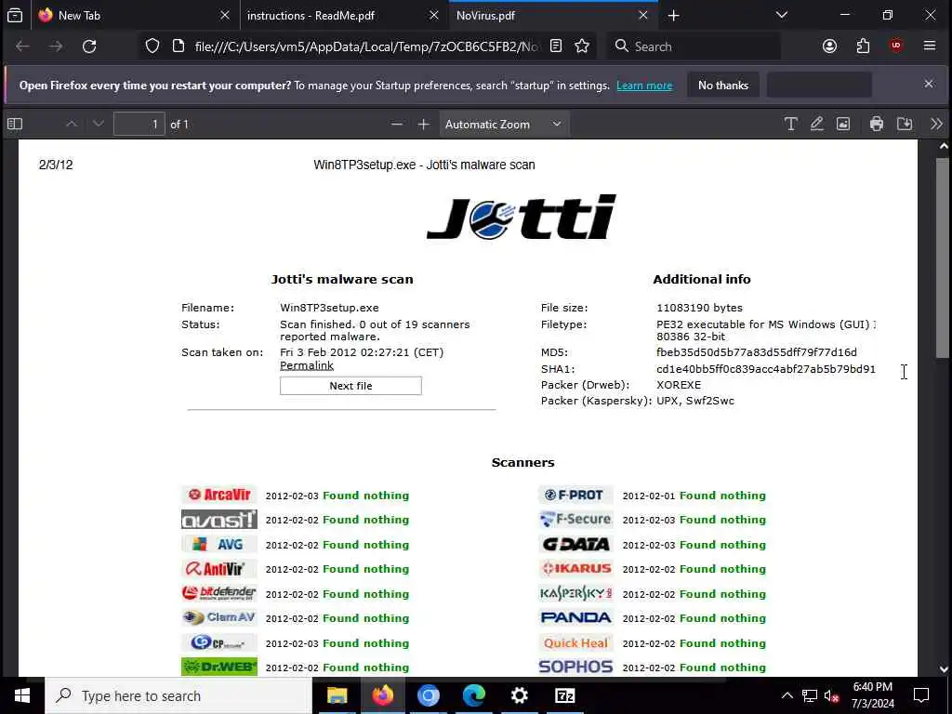Close the instructions - ReadMe.pdf tab

click(x=433, y=15)
